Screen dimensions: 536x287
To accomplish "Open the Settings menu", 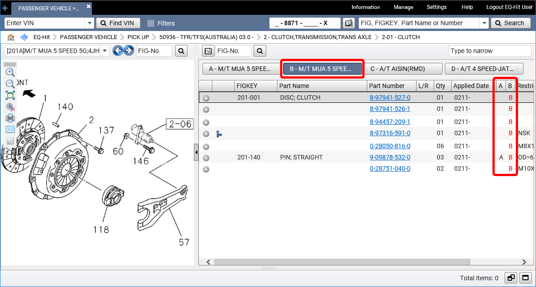I will 436,7.
